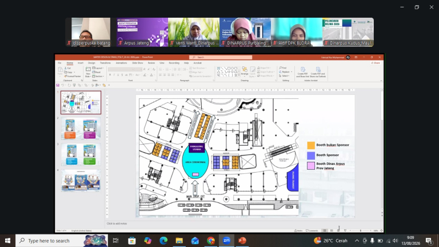Click the Fit slide to window icon

point(381,230)
